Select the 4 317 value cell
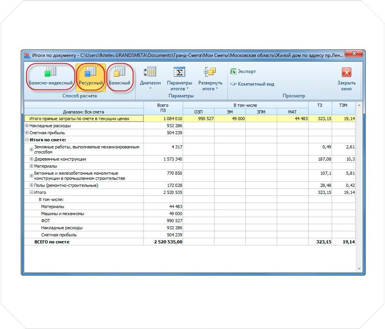The height and width of the screenshot is (329, 385). coord(163,149)
